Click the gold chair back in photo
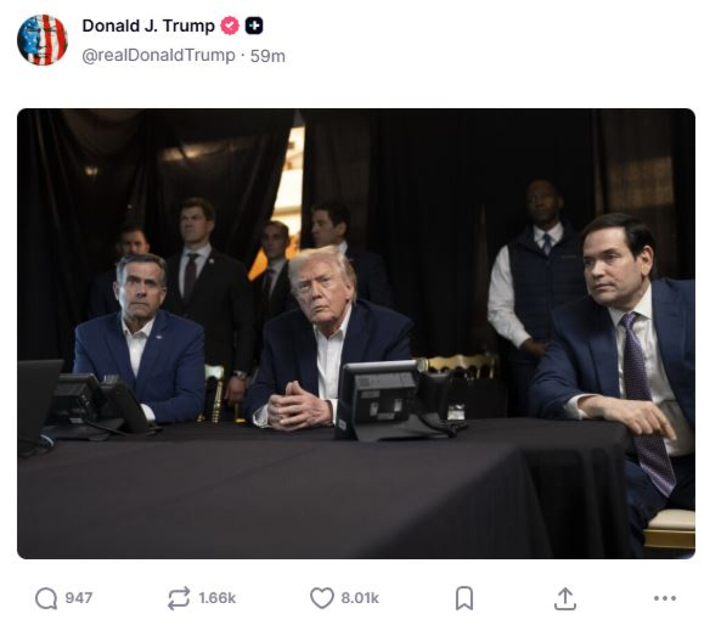 point(463,366)
